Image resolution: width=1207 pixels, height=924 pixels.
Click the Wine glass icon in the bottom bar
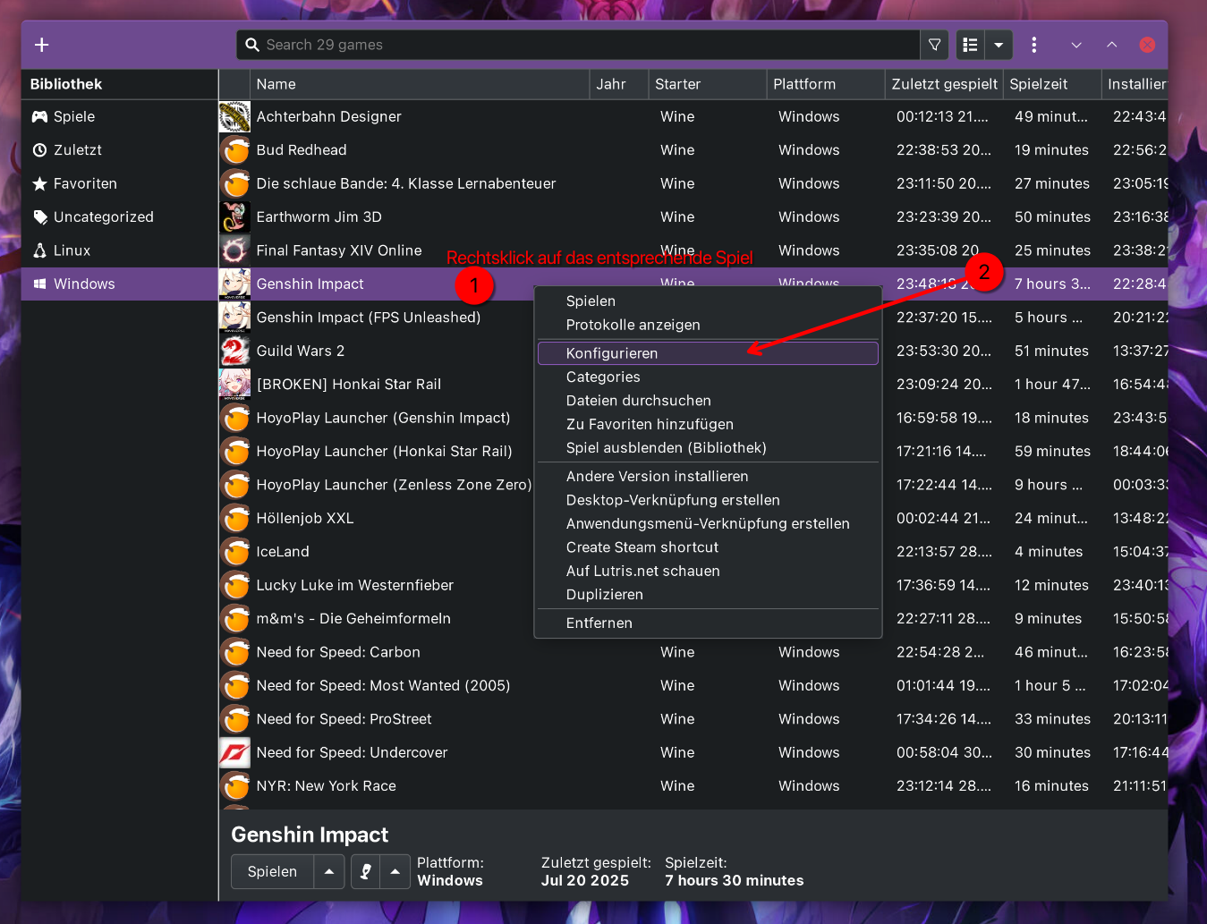click(x=366, y=872)
